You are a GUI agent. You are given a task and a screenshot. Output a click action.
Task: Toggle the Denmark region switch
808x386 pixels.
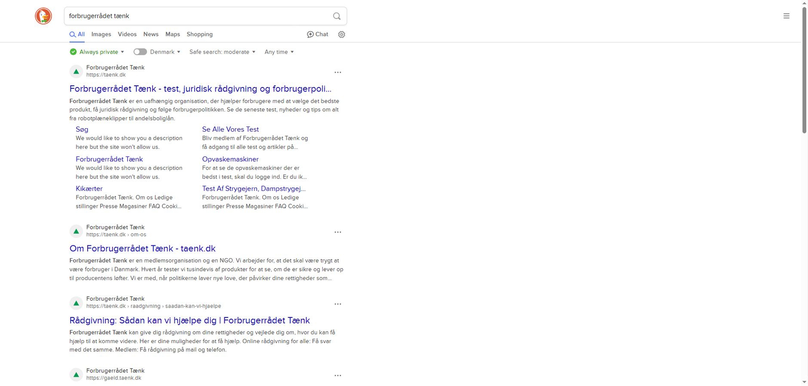point(140,52)
